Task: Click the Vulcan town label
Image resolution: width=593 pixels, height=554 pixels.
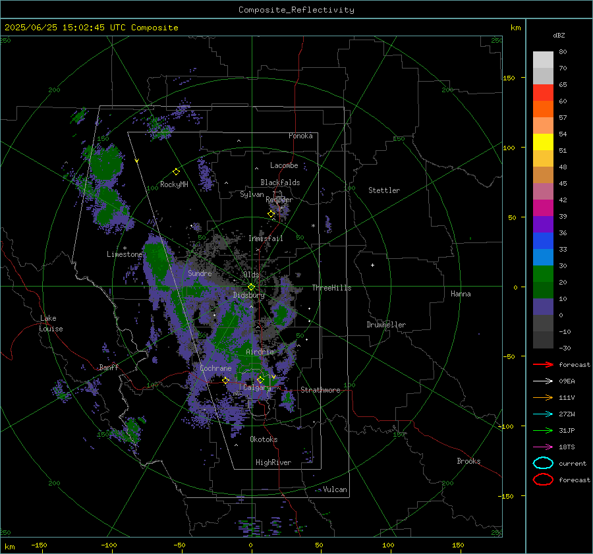Action: coord(335,489)
